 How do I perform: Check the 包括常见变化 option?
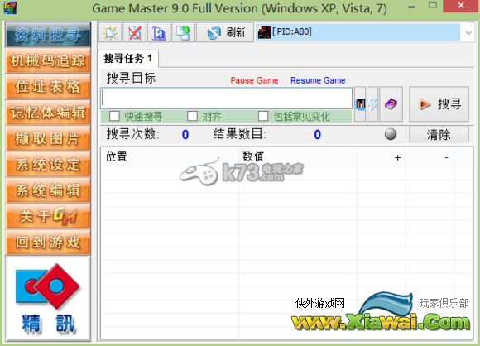click(x=263, y=116)
